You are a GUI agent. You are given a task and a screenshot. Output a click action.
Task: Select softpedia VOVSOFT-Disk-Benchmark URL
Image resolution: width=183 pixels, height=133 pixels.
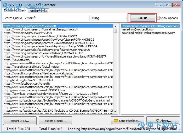[x=58, y=100]
